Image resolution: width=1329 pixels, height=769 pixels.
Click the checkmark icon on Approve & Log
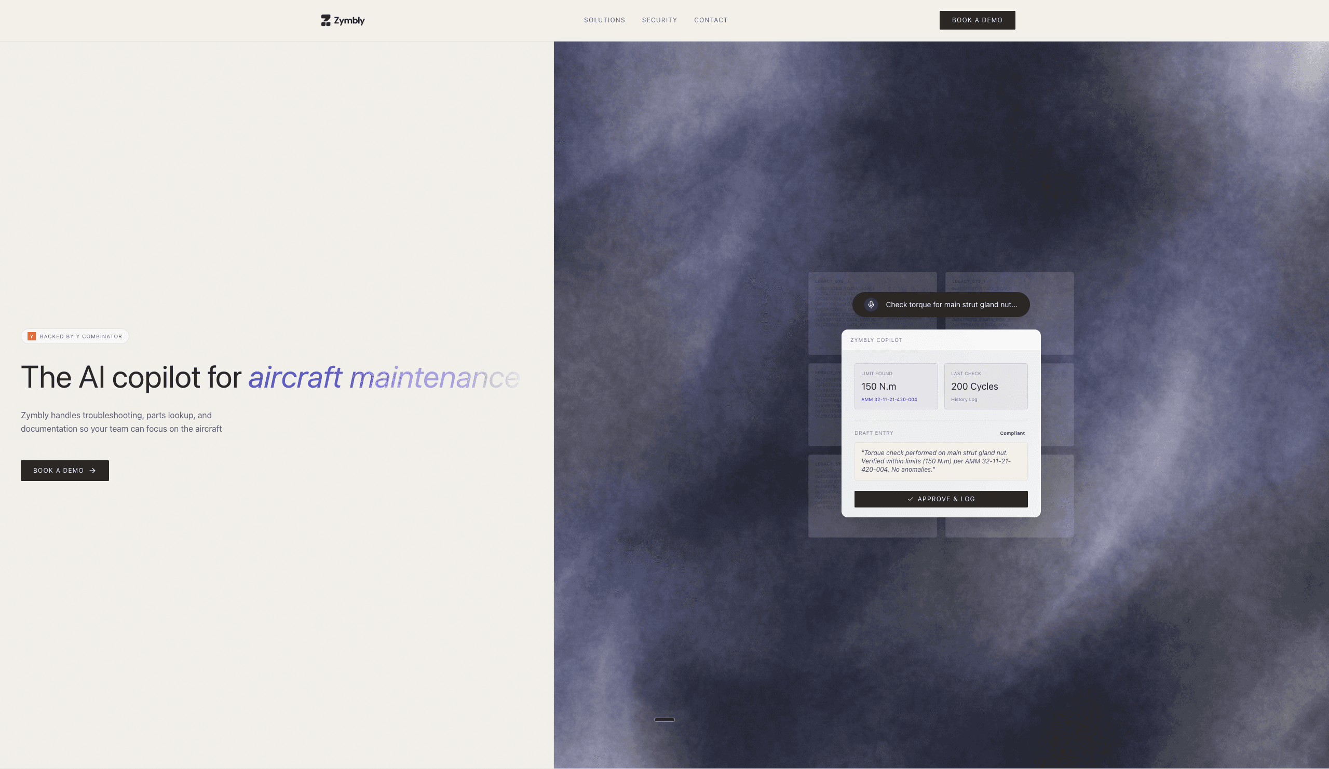click(x=910, y=499)
